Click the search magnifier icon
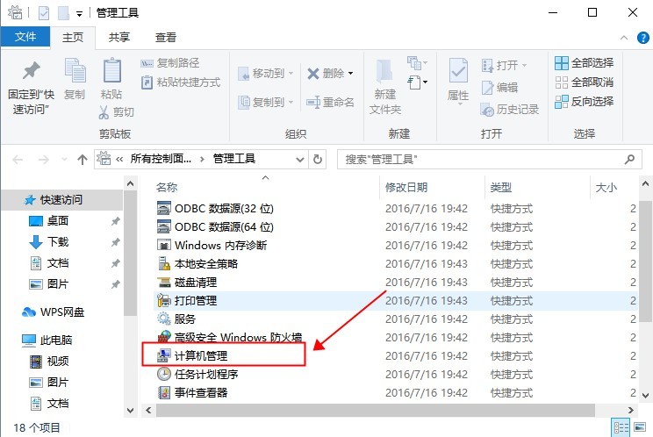Image resolution: width=653 pixels, height=437 pixels. [x=629, y=159]
